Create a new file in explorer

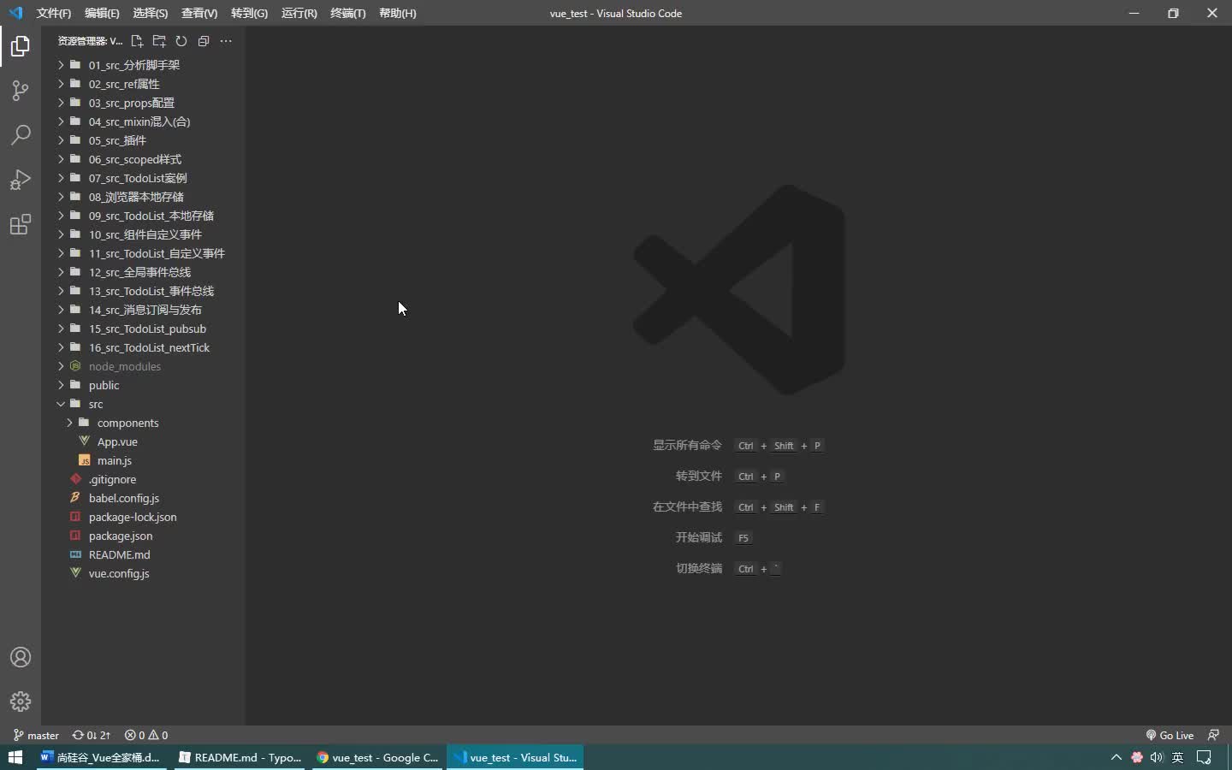pos(137,41)
